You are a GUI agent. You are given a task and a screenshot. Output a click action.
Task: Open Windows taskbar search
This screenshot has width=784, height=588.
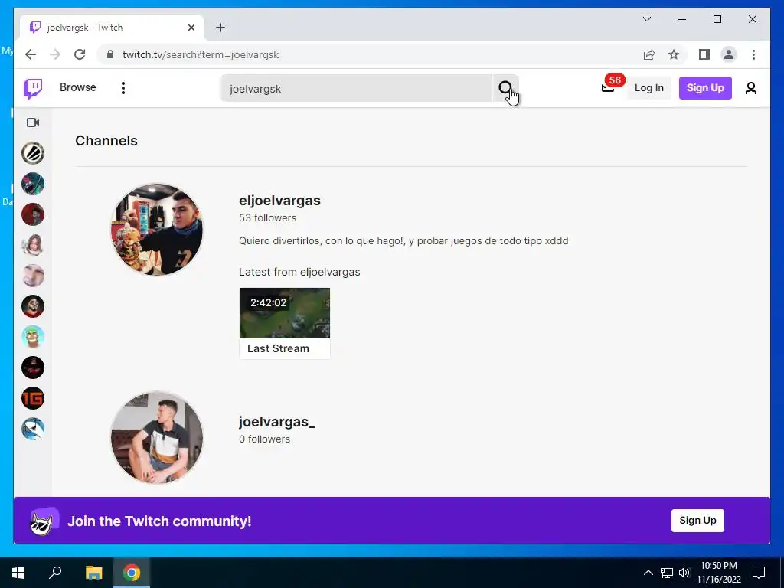(x=55, y=573)
